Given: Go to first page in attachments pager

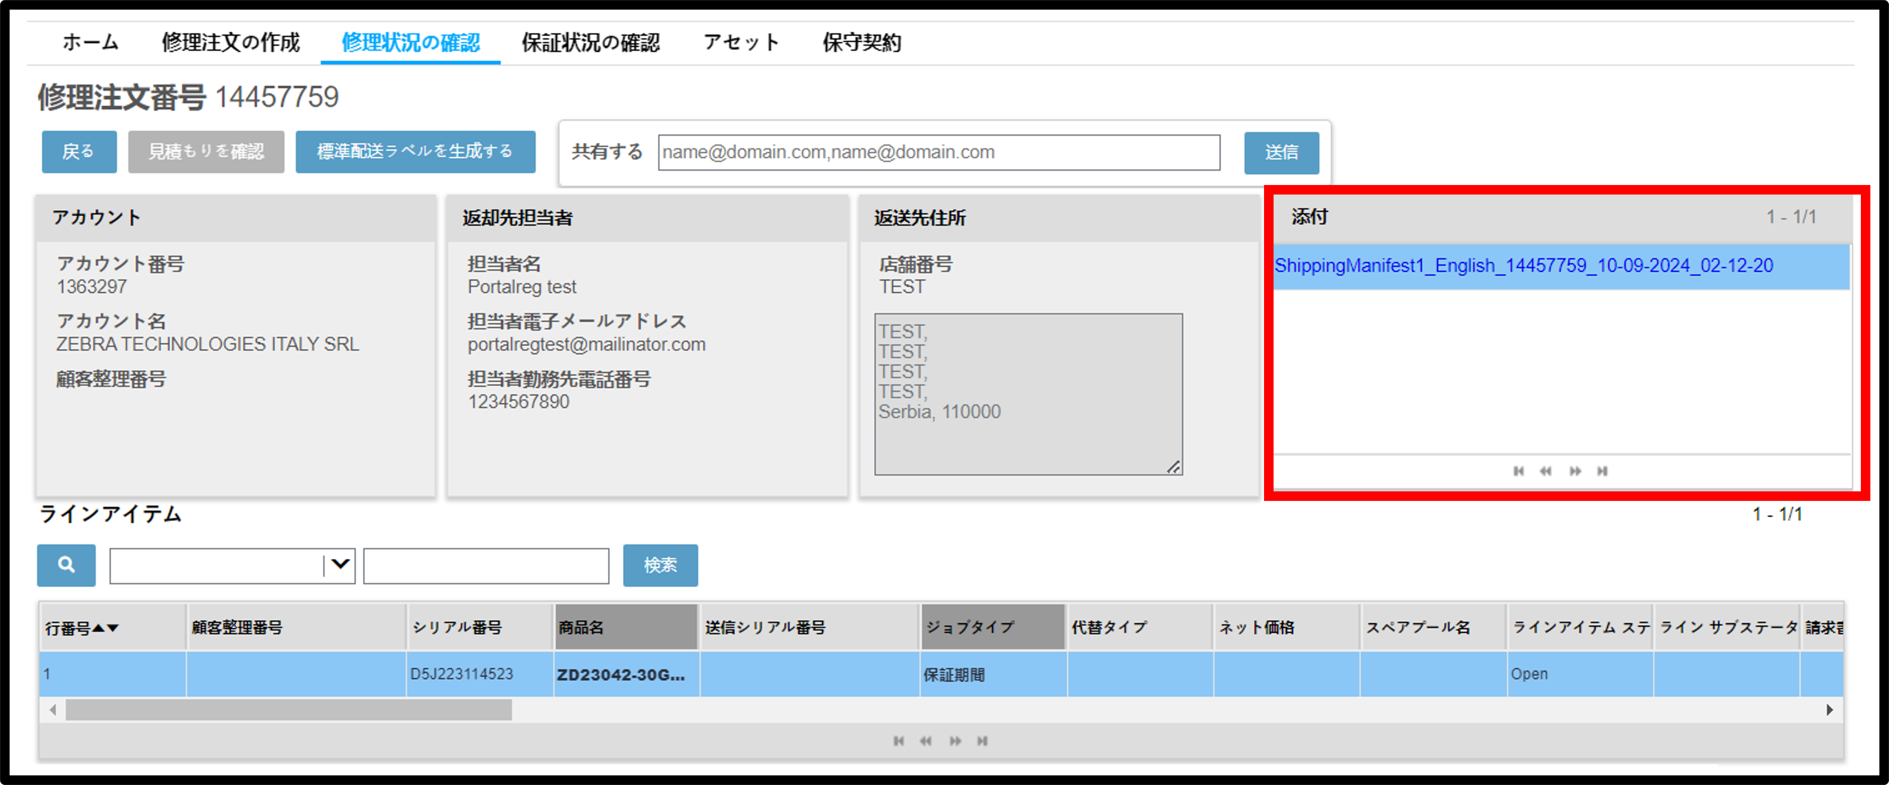Looking at the screenshot, I should [1519, 471].
